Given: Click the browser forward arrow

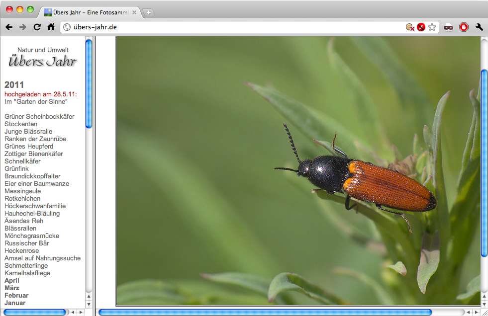Looking at the screenshot, I should click(x=23, y=27).
